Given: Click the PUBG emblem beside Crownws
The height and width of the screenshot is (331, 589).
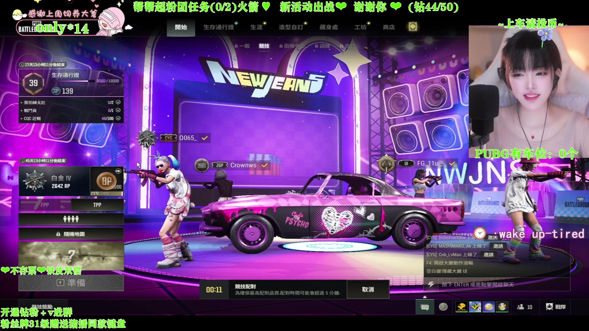Looking at the screenshot, I should click(202, 165).
